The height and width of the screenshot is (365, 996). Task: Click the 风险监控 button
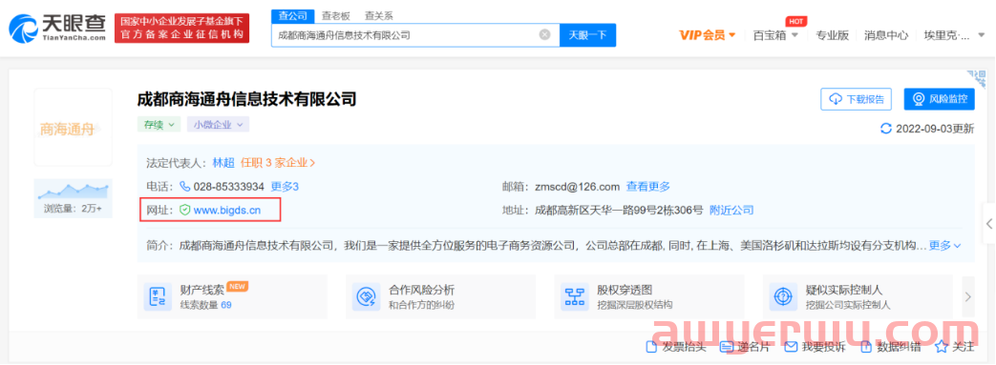point(939,99)
